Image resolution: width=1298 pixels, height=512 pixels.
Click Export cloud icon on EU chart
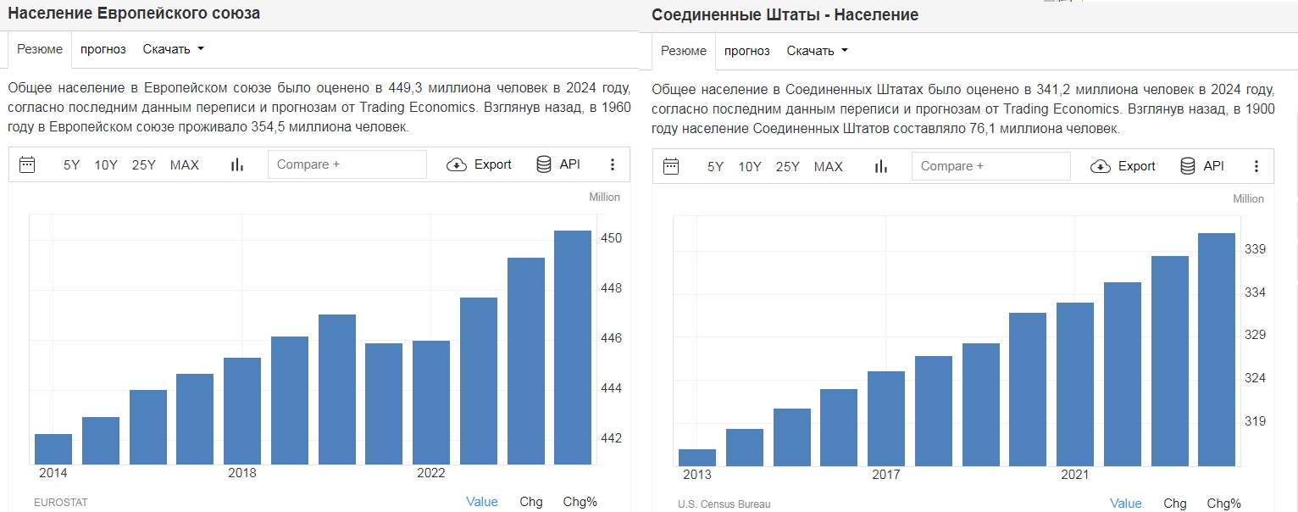(x=457, y=164)
